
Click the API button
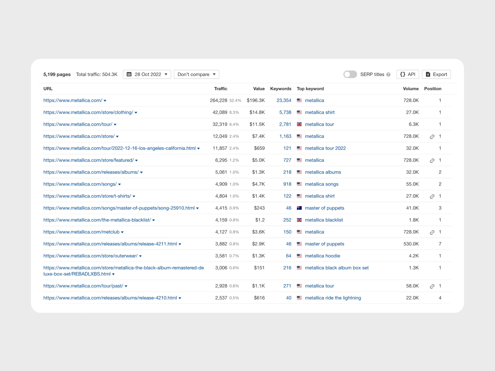[408, 74]
